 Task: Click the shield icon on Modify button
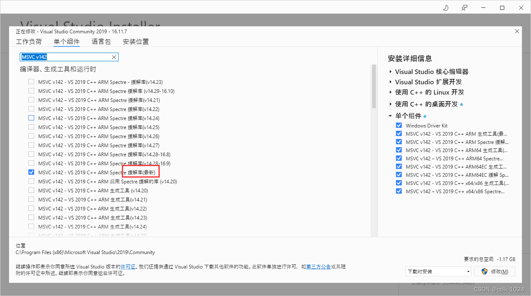click(485, 271)
